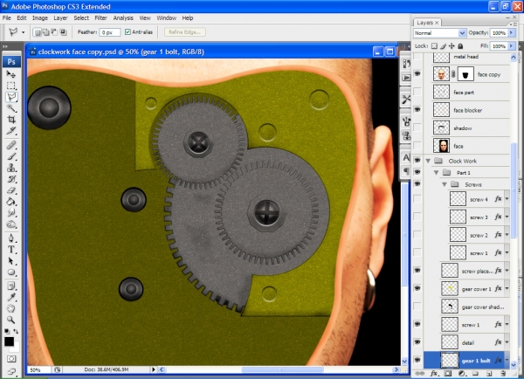Select the Clone Stamp tool

(11, 168)
